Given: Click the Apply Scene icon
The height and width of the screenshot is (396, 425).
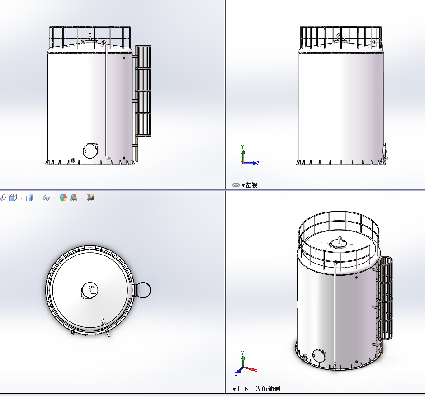Looking at the screenshot, I should [74, 198].
